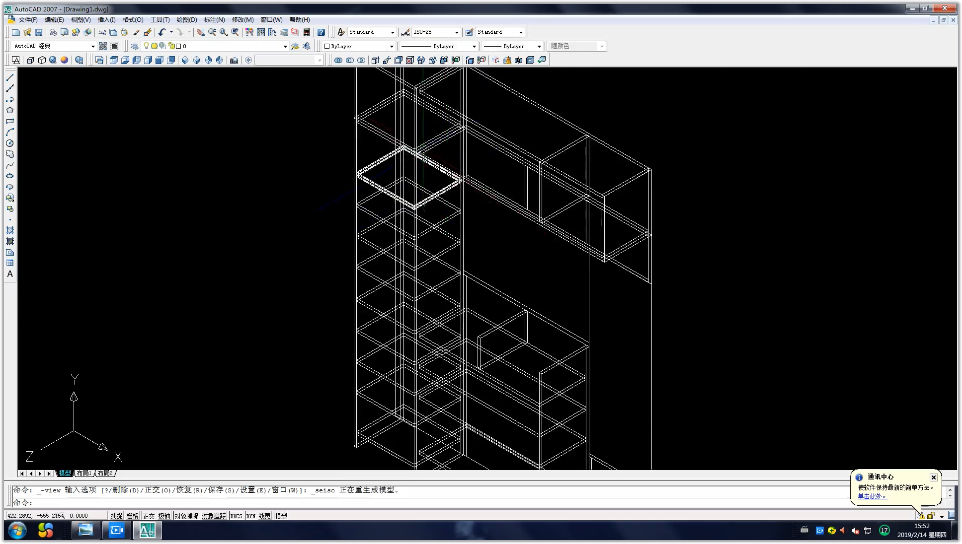This screenshot has width=962, height=544.
Task: Select the Polygon draw tool
Action: click(x=10, y=110)
